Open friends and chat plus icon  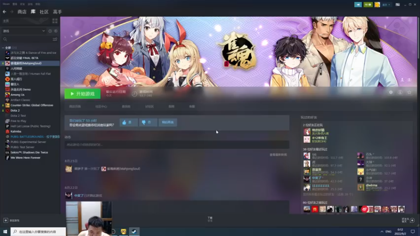412,220
